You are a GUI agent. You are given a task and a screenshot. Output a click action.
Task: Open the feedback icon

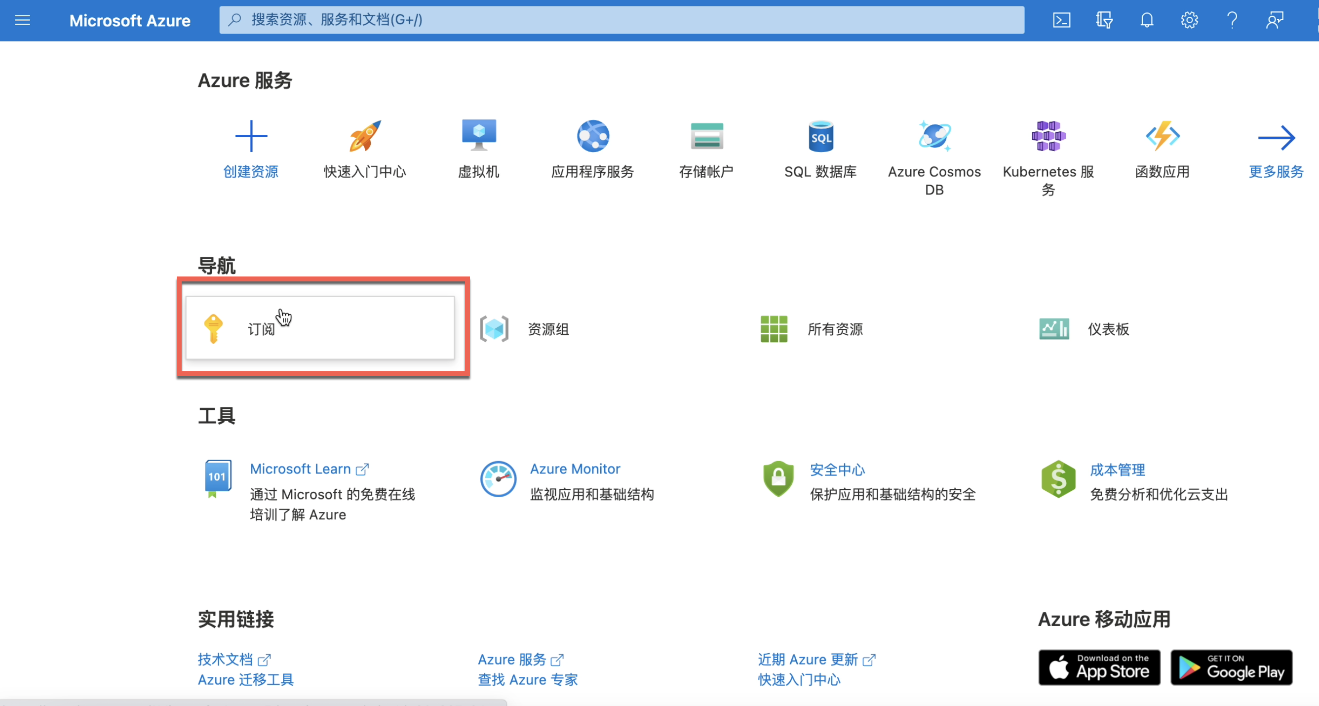click(x=1275, y=20)
